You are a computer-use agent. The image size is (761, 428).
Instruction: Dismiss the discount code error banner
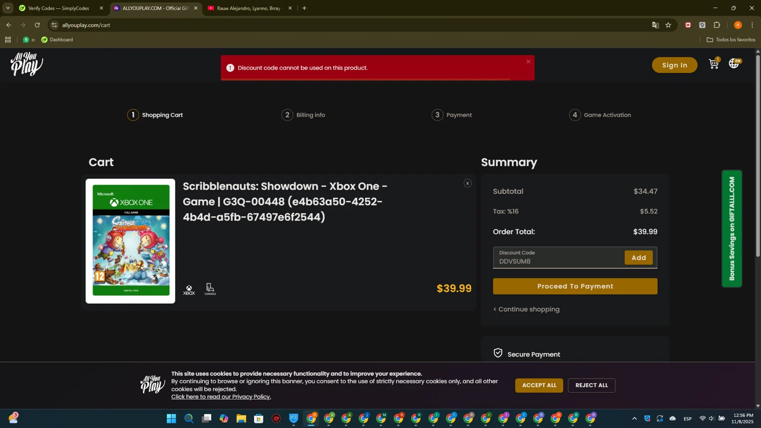(528, 61)
